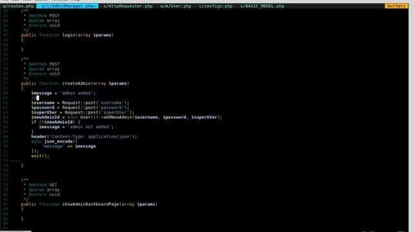This screenshot has width=413, height=232.
Task: Click the line "$password = Request::post('password');"
Action: coord(80,108)
